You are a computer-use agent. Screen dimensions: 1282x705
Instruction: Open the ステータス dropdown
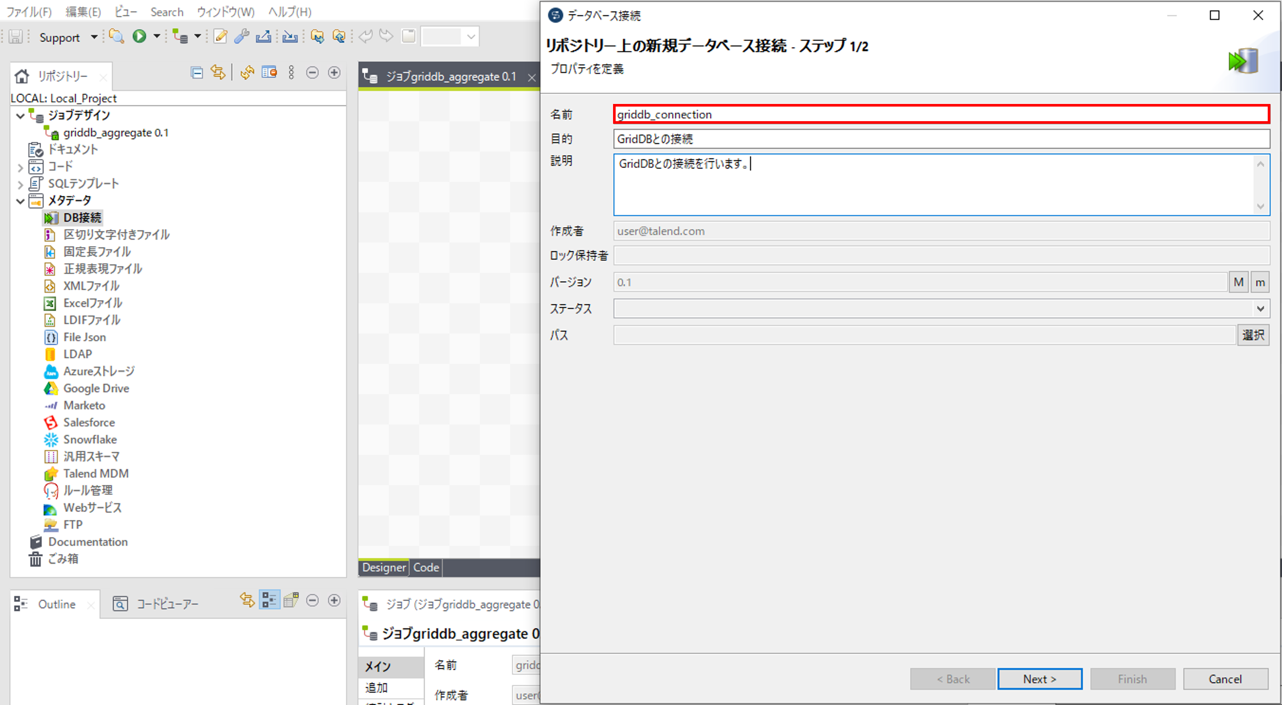(1260, 309)
